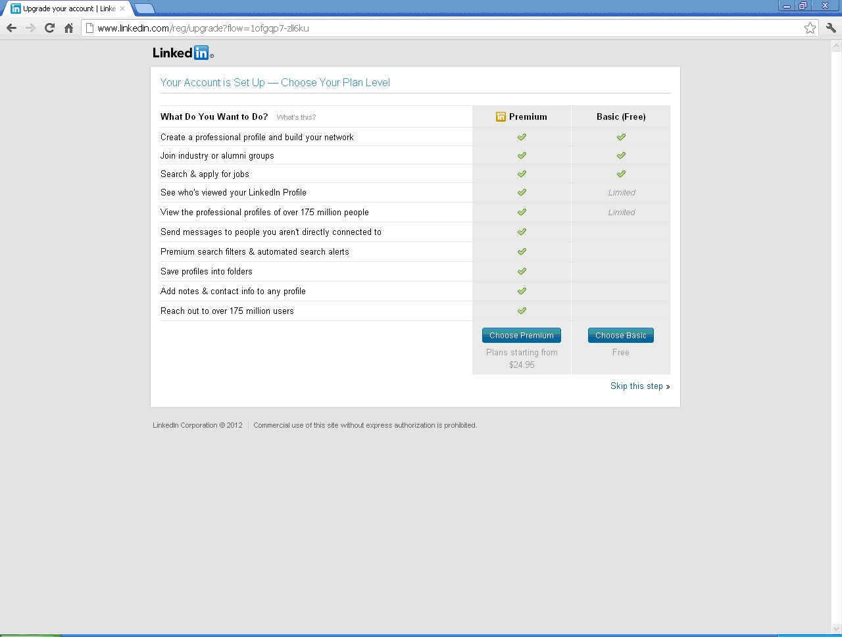Screen dimensions: 842x637
Task: Close the Upgrade your account tab
Action: [122, 9]
